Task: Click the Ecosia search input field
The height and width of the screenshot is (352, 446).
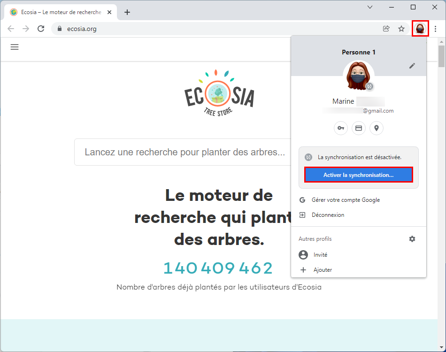Action: pos(183,152)
